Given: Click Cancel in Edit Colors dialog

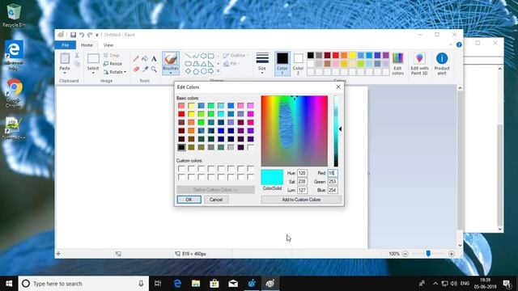Looking at the screenshot, I should [x=216, y=200].
